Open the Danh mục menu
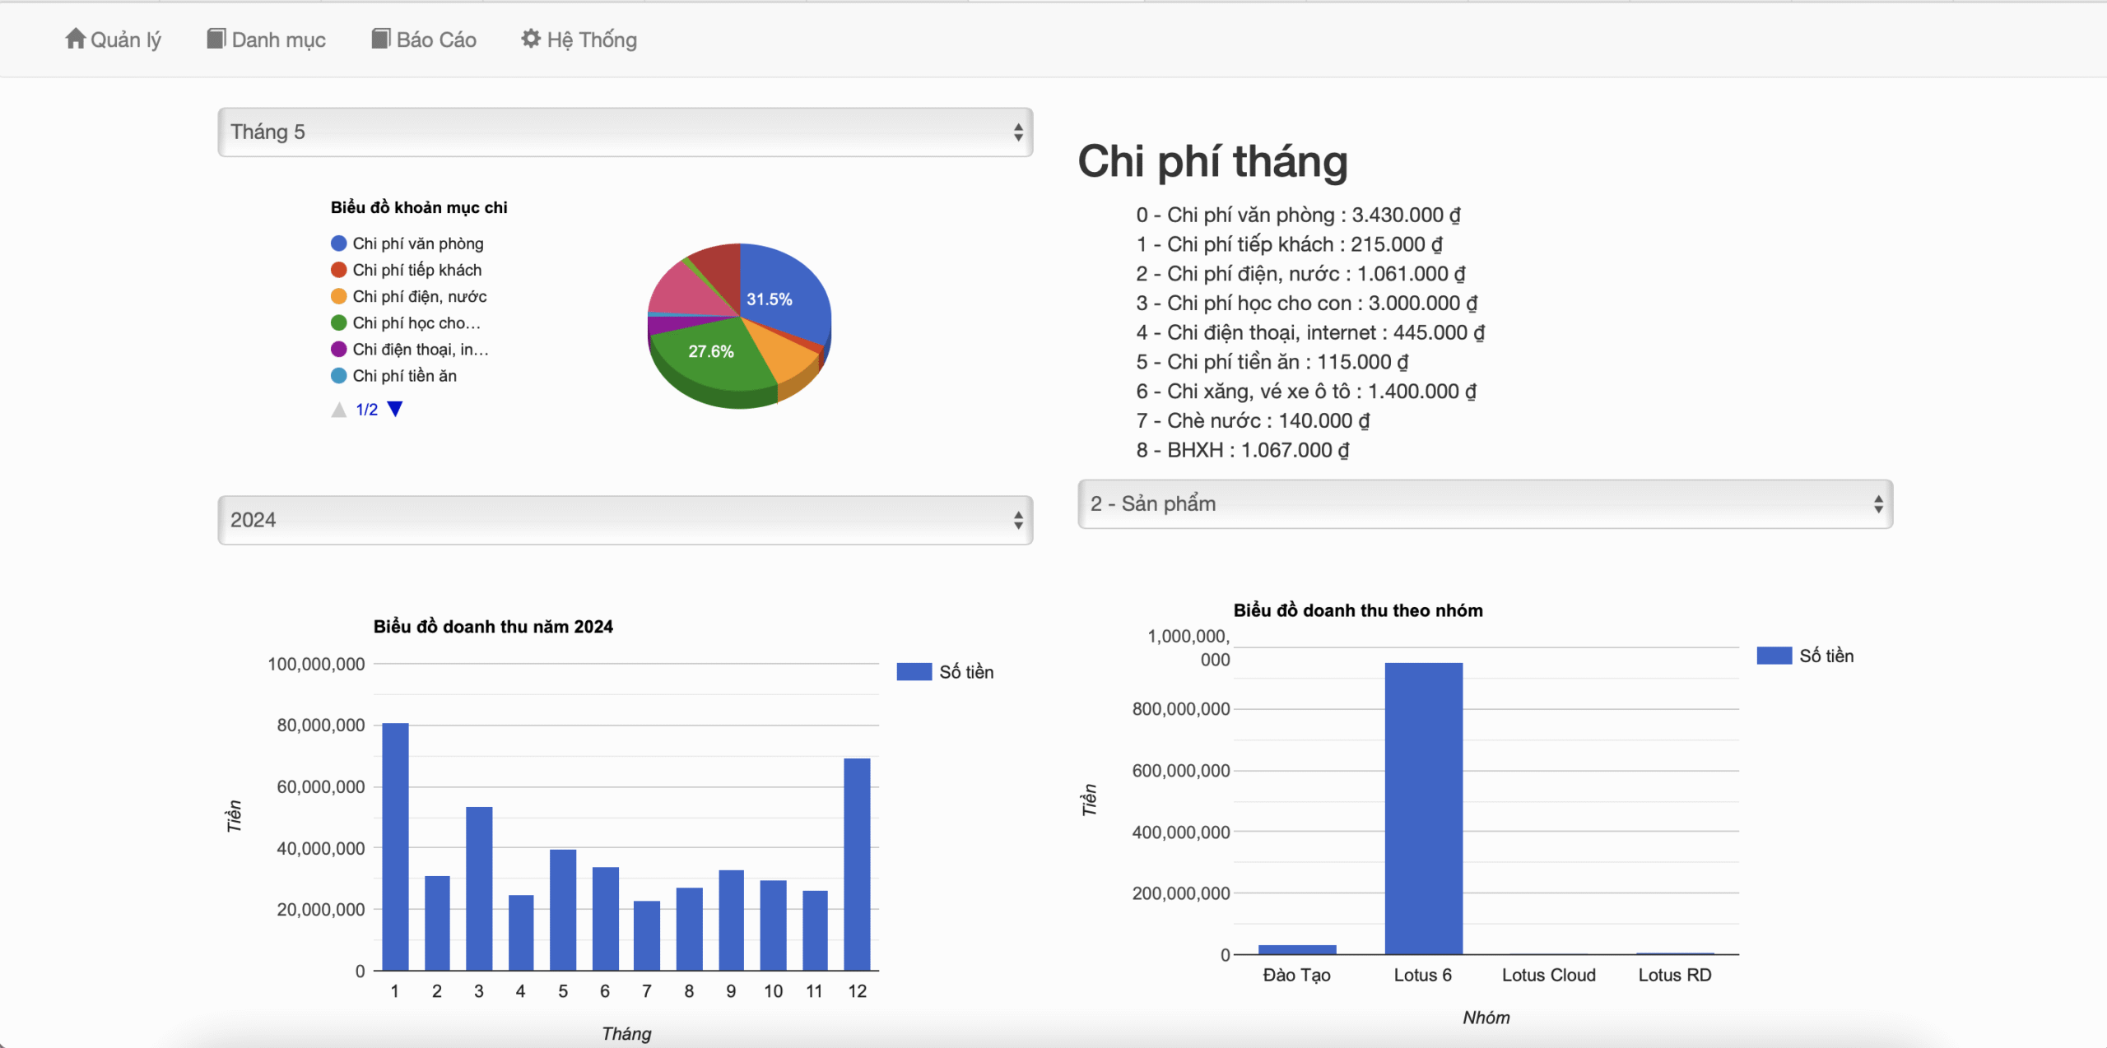2107x1048 pixels. tap(278, 39)
